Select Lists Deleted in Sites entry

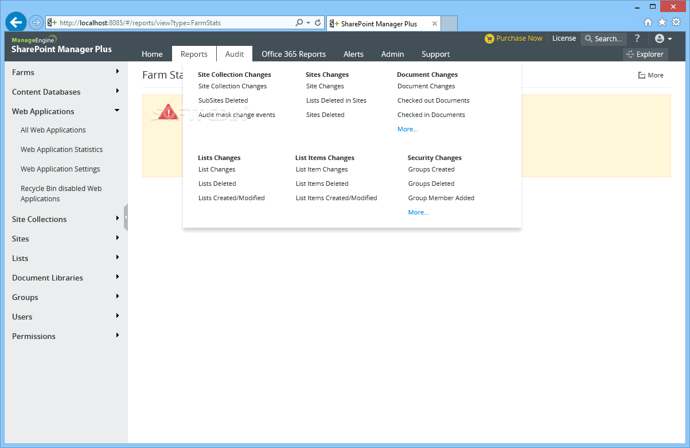(336, 100)
